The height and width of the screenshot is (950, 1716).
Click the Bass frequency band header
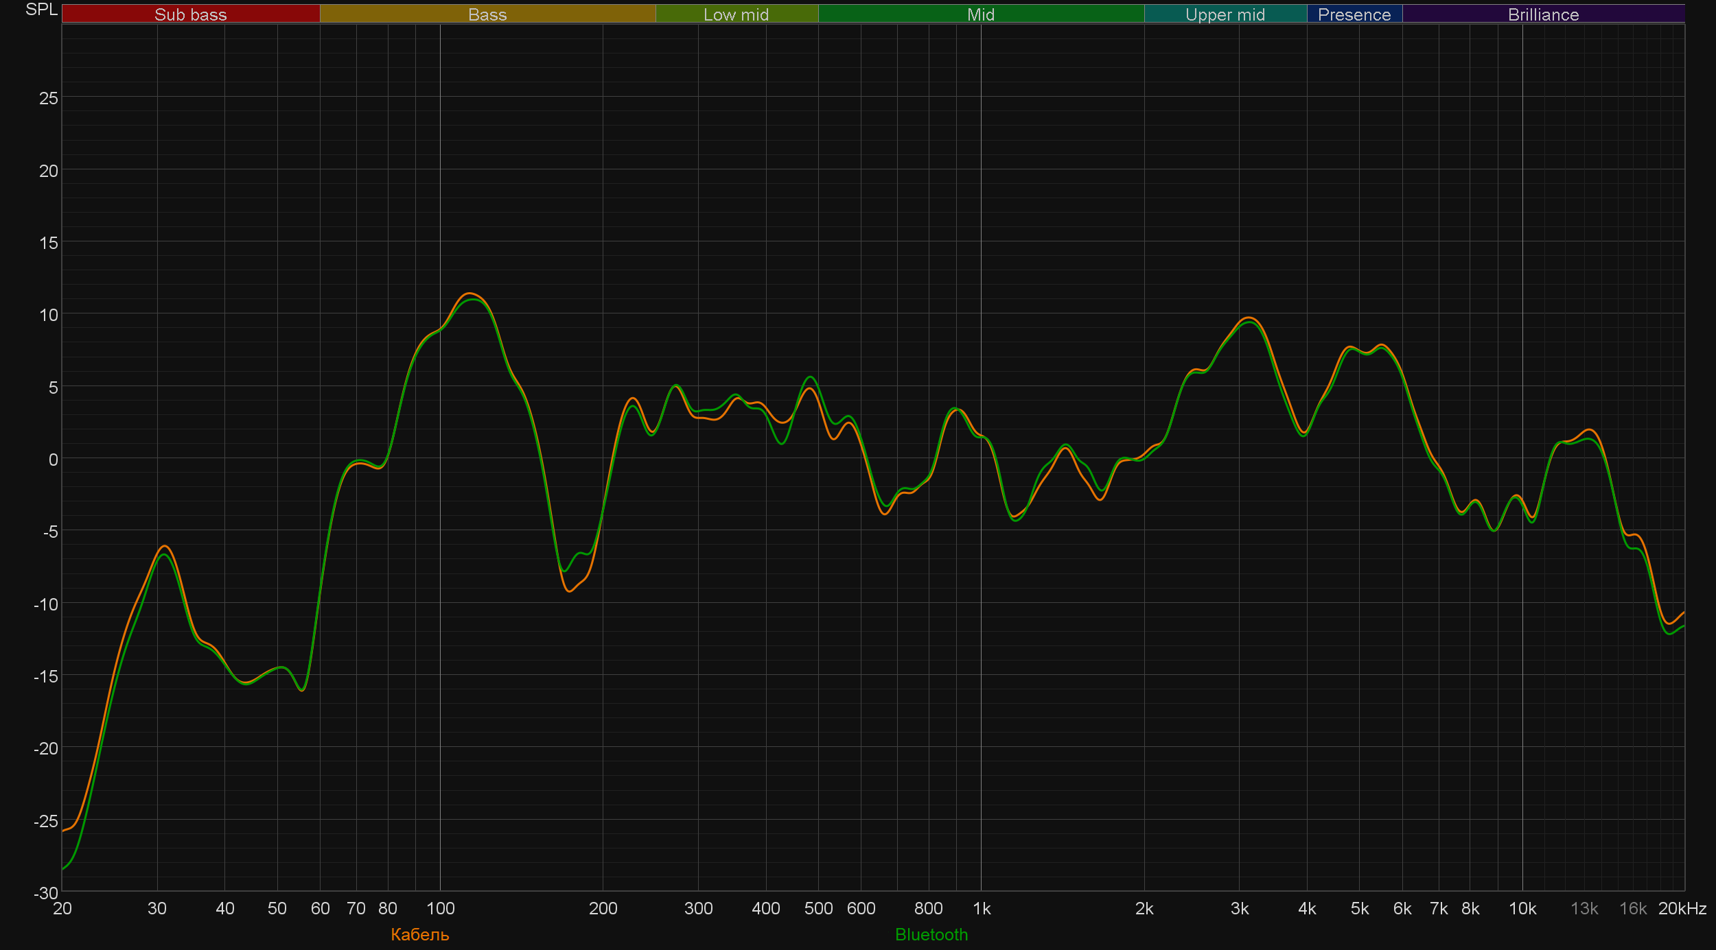[x=487, y=14]
